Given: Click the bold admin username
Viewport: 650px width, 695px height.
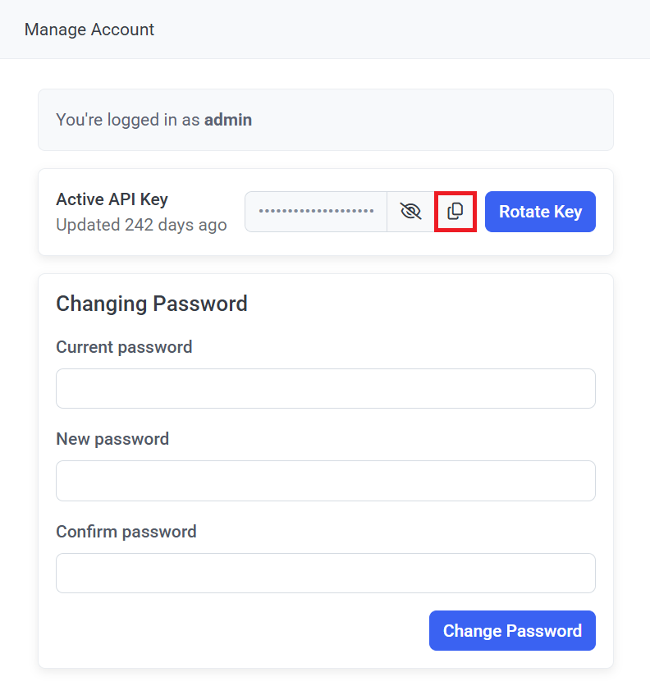Looking at the screenshot, I should (x=228, y=120).
